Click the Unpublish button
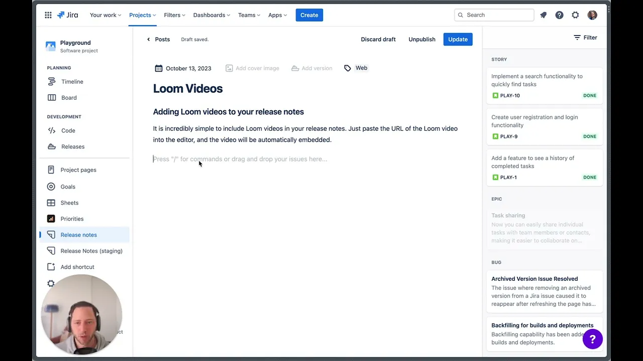This screenshot has width=643, height=361. point(422,39)
